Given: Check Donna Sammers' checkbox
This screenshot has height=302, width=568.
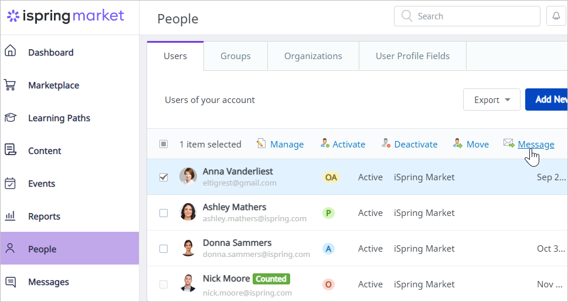Looking at the screenshot, I should (x=164, y=249).
